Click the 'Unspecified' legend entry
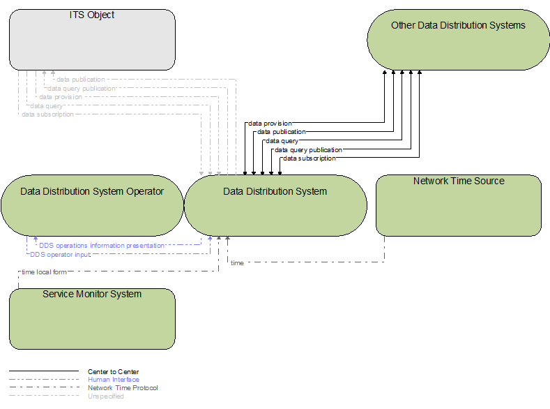 [105, 396]
